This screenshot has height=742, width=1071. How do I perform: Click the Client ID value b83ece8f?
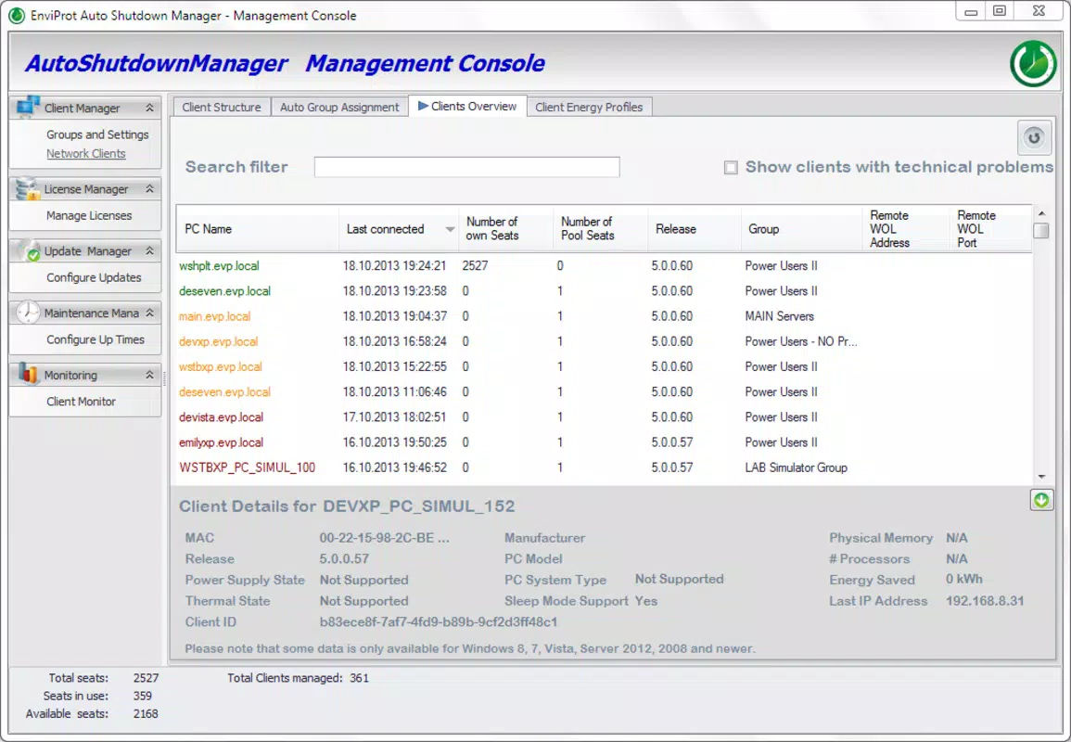coord(438,621)
